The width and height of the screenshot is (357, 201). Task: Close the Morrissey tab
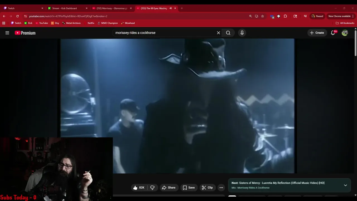point(131,8)
